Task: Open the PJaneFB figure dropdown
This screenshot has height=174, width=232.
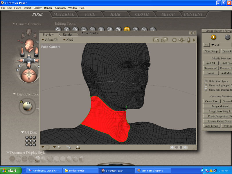Action: pyautogui.click(x=51, y=40)
